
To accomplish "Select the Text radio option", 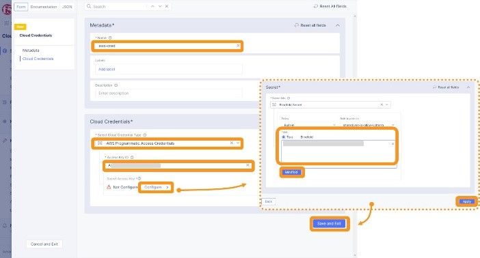I will tap(284, 137).
